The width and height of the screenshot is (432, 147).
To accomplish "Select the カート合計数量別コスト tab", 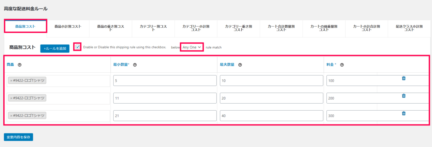I will tap(281, 28).
